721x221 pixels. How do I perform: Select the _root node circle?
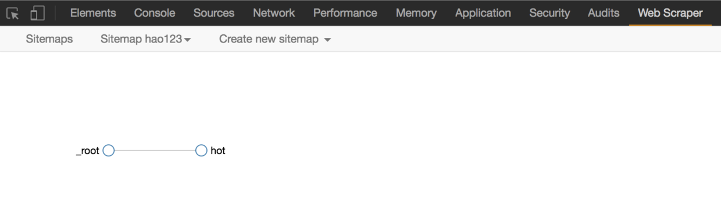click(x=108, y=151)
